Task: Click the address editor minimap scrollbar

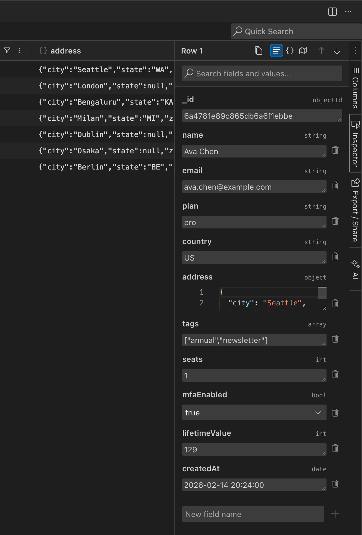Action: point(322,293)
